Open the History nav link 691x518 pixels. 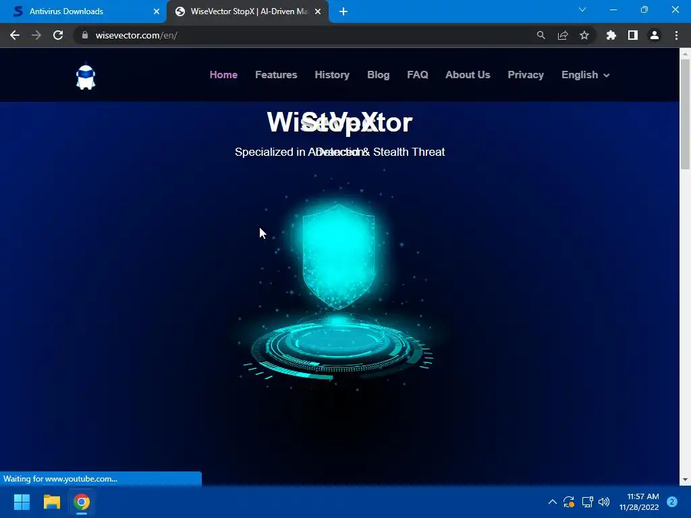click(x=332, y=75)
